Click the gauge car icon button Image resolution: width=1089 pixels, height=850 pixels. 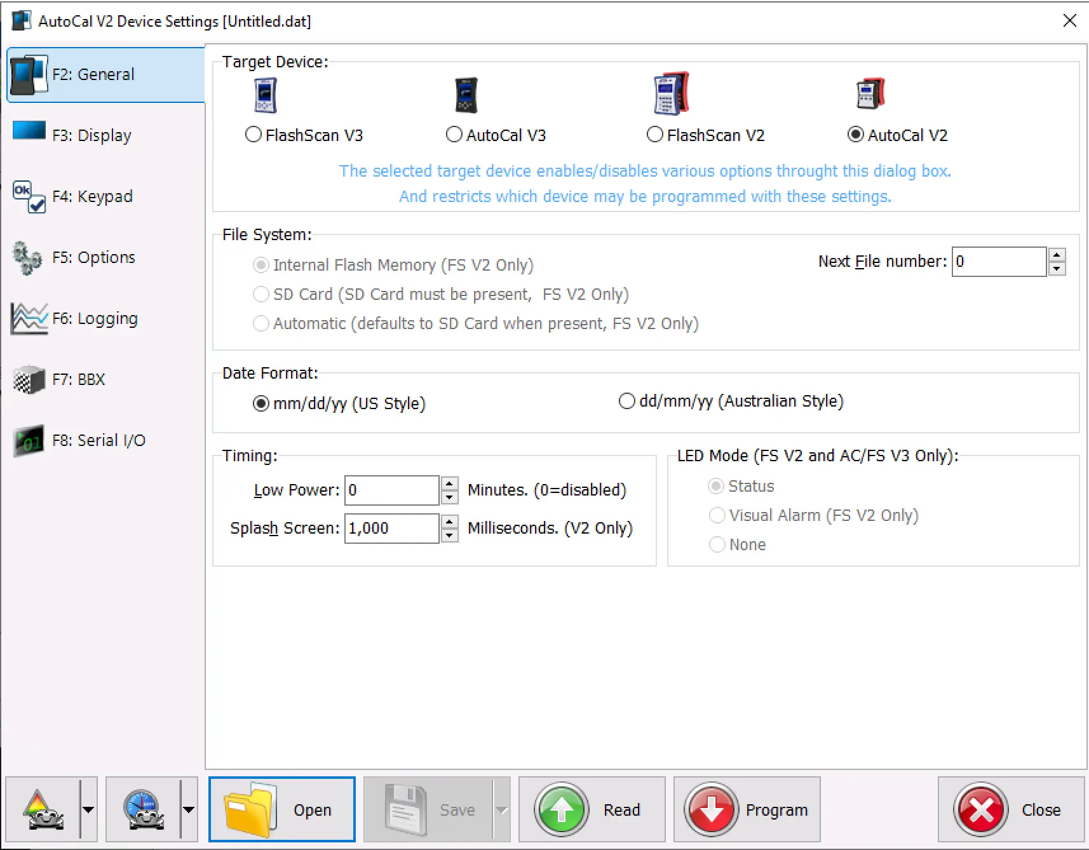coord(143,809)
